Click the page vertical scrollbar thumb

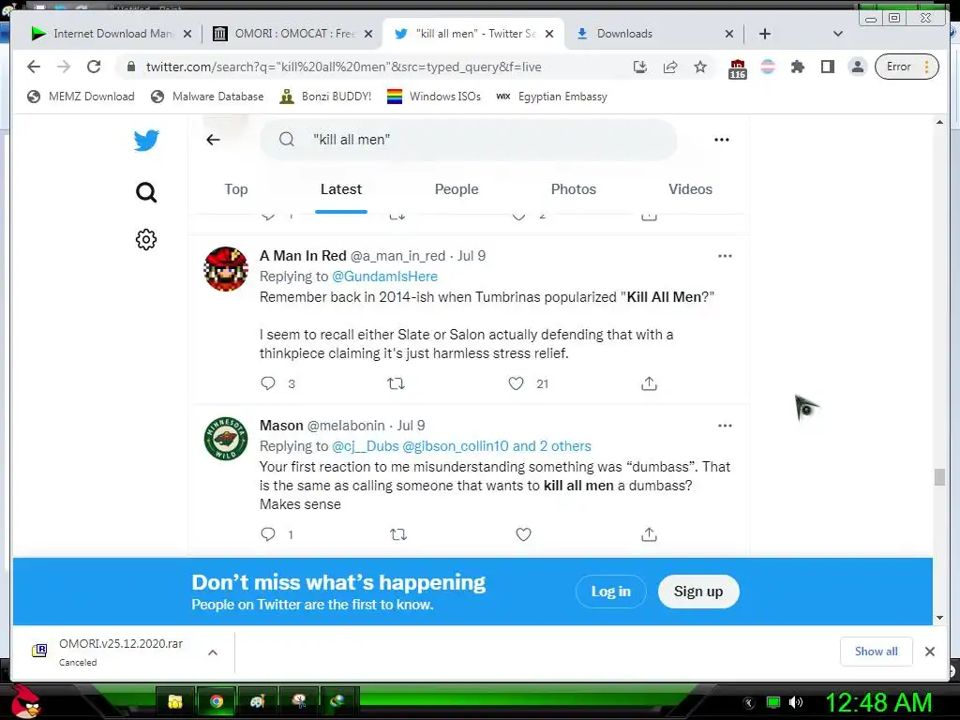point(939,477)
